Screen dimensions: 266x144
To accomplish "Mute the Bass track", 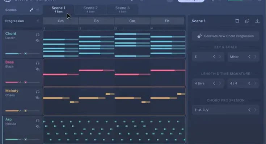I will tap(38, 69).
